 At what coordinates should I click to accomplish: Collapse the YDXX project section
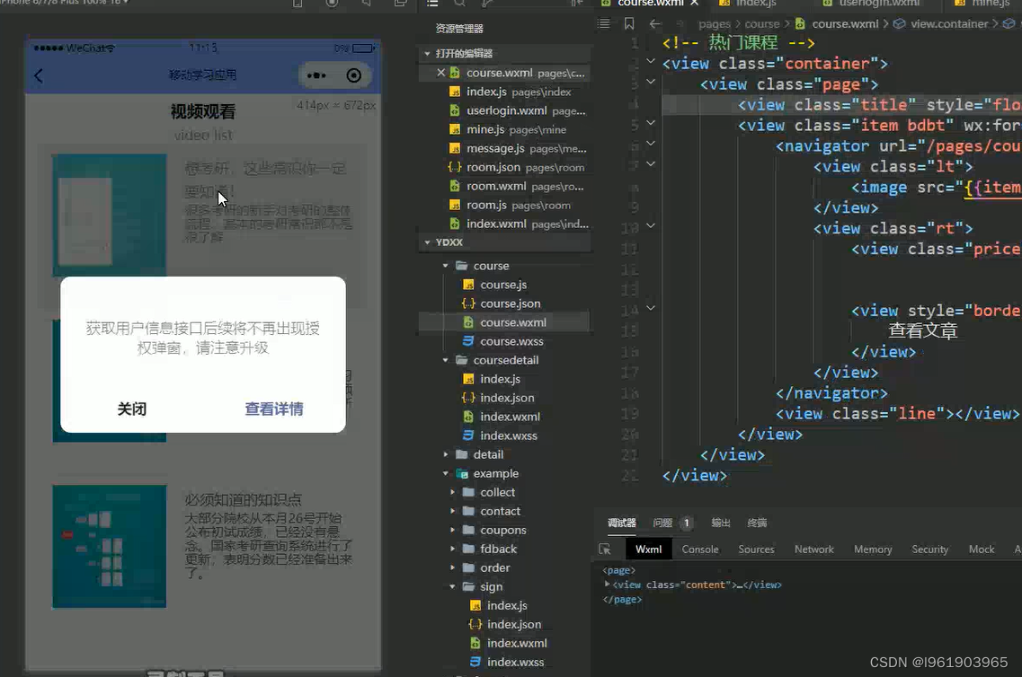tap(428, 242)
